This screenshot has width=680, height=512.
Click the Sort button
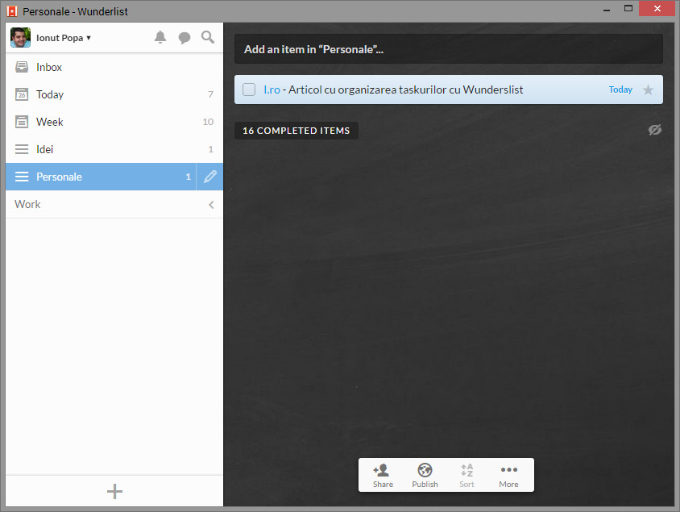466,476
